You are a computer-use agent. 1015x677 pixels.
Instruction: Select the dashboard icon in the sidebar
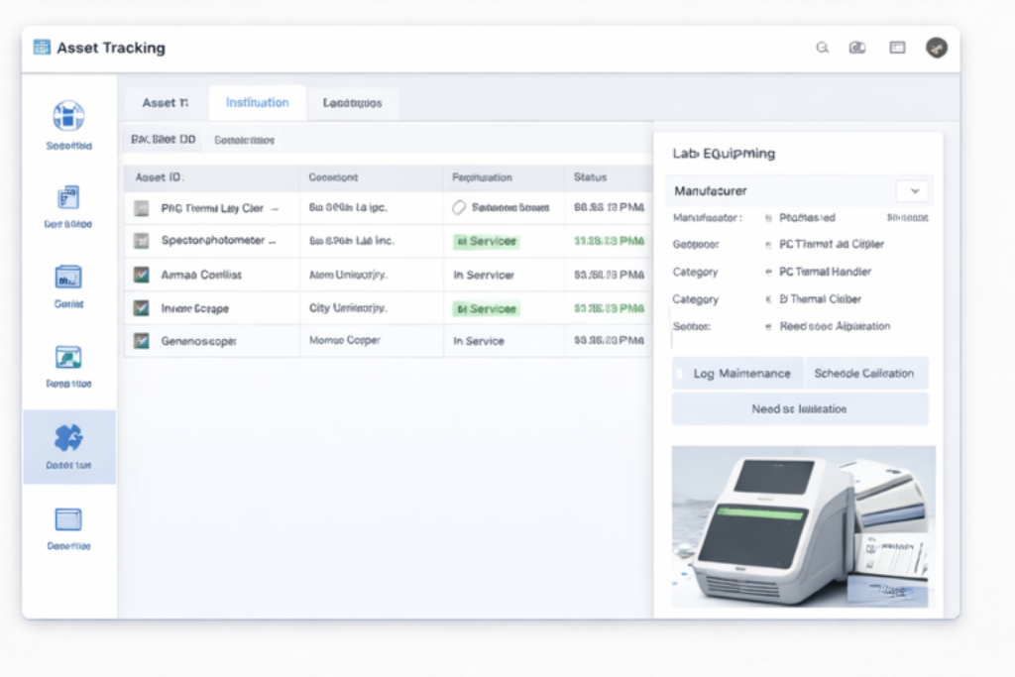[x=66, y=116]
